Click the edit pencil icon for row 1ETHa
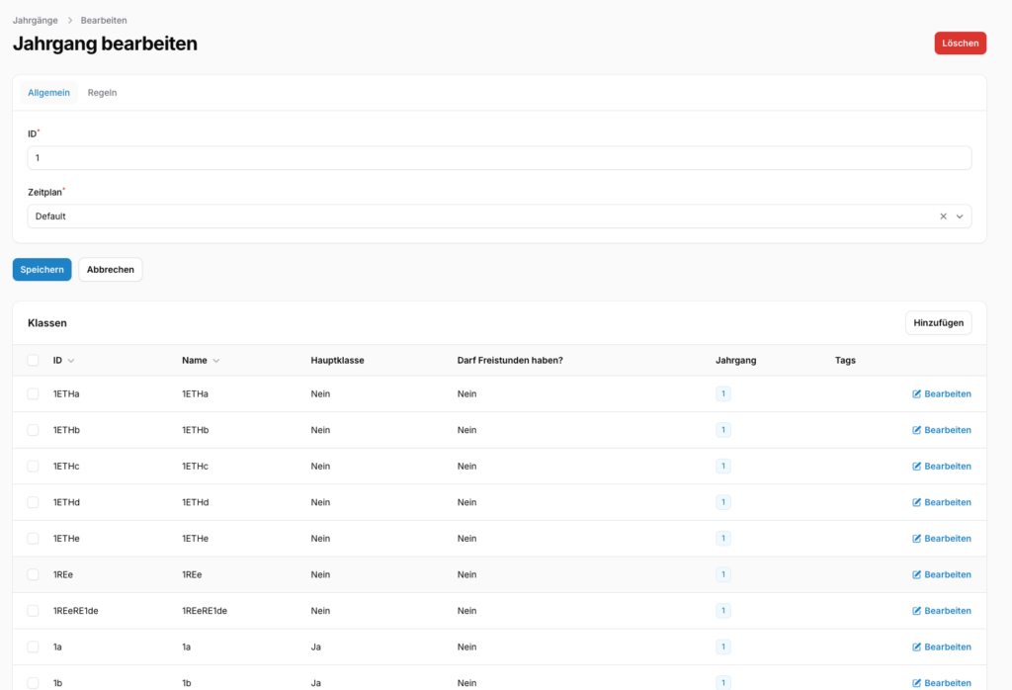Screen dimensions: 1012x690 (916, 393)
